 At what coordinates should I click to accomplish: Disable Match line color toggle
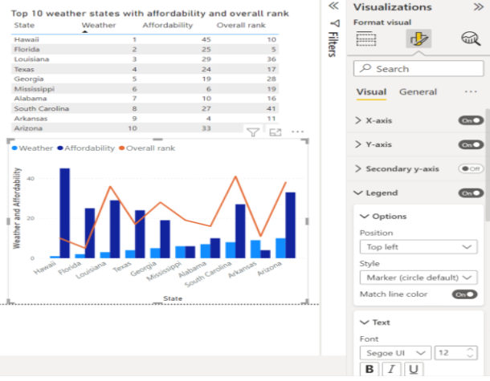click(x=464, y=294)
